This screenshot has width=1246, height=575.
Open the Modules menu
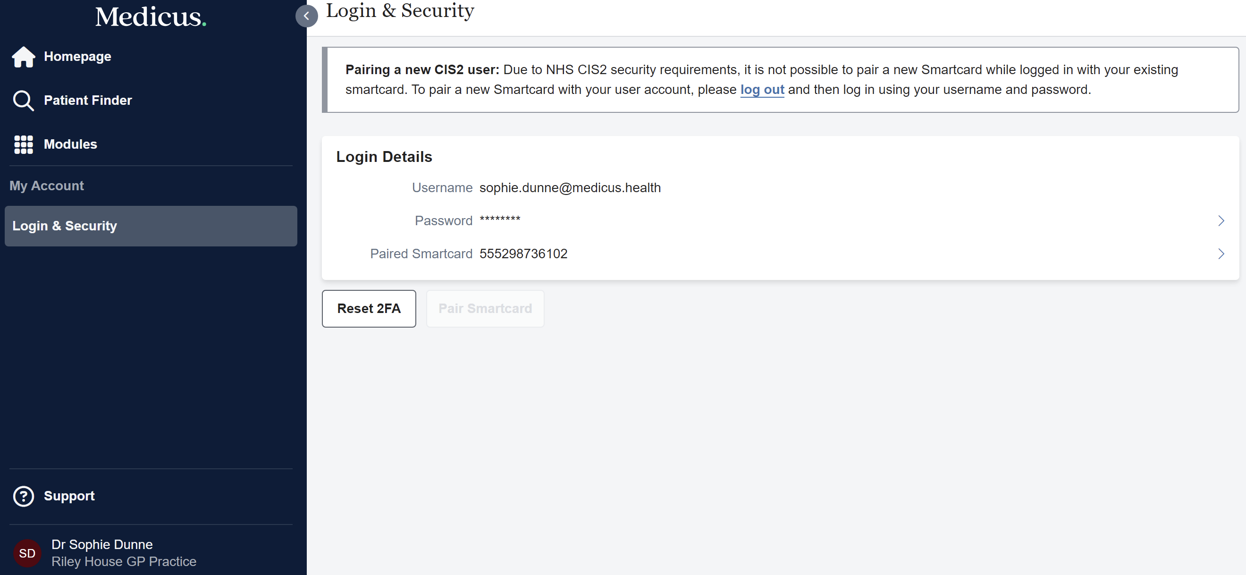pyautogui.click(x=71, y=144)
